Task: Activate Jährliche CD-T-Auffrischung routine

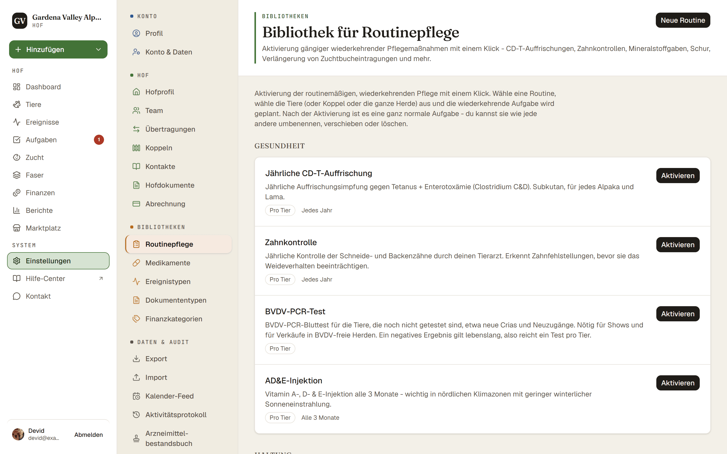Action: pyautogui.click(x=678, y=176)
